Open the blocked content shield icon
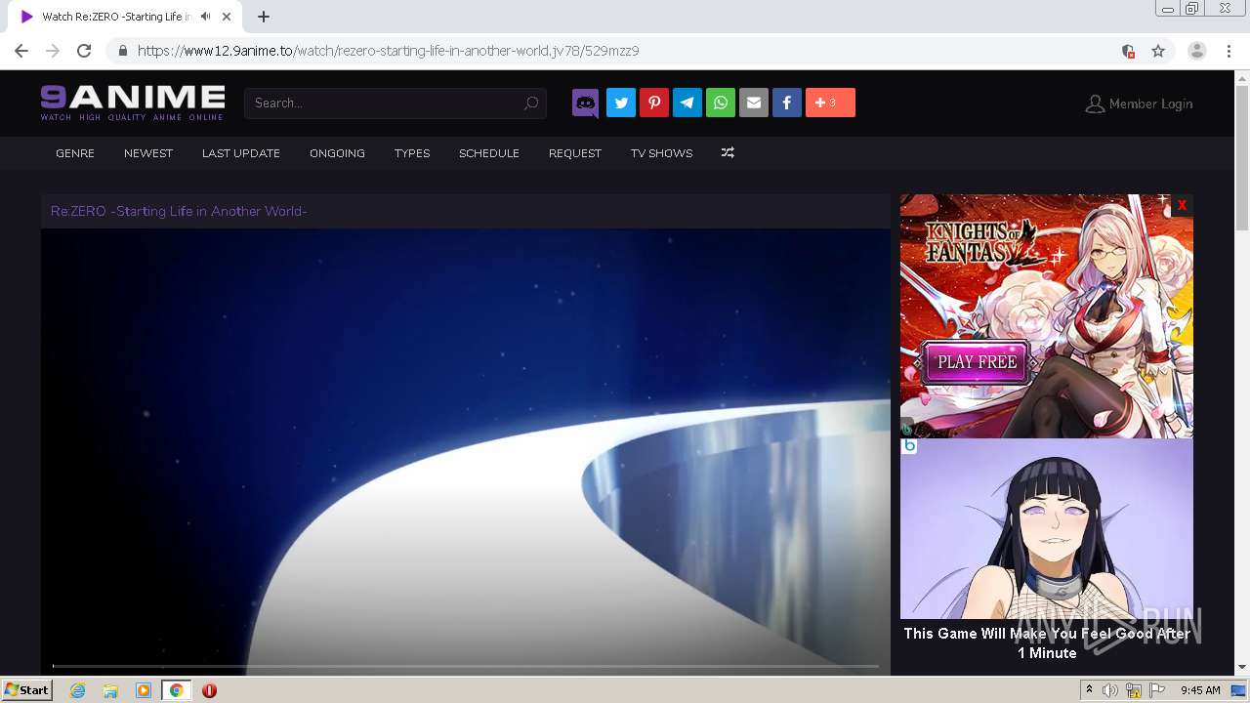The image size is (1250, 703). [x=1128, y=51]
